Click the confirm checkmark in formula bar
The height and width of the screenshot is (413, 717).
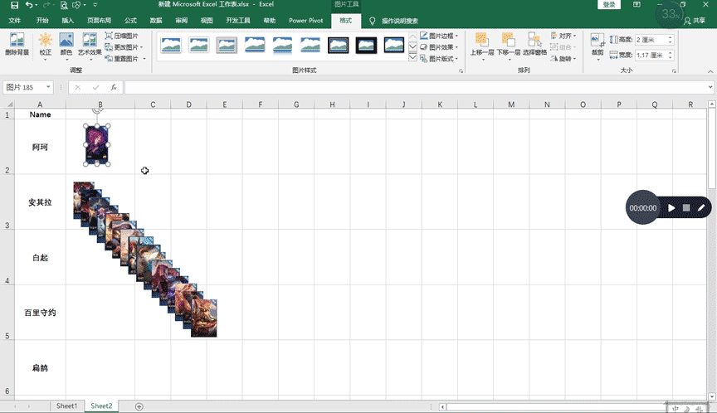(95, 87)
